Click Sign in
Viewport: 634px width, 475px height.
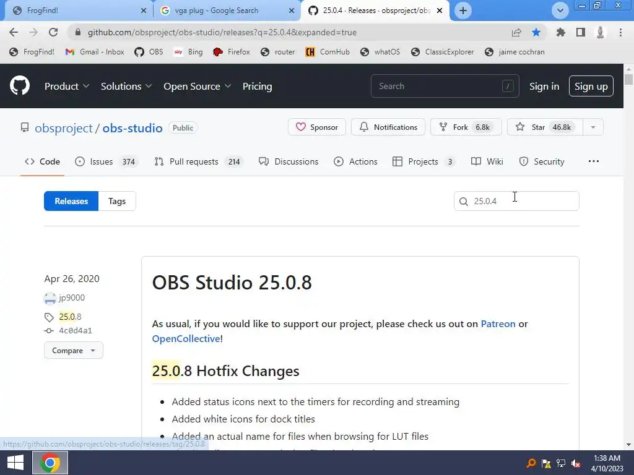point(544,87)
